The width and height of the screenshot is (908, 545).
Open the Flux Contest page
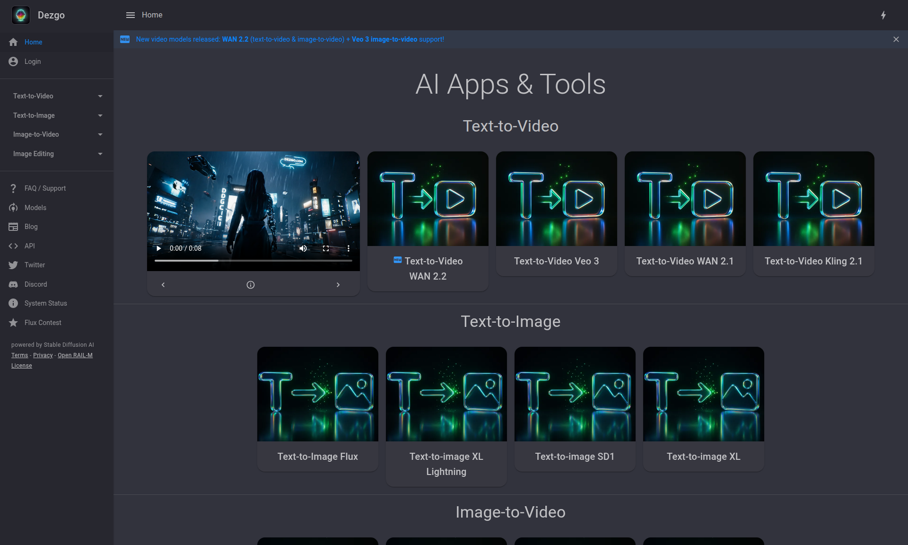tap(57, 323)
